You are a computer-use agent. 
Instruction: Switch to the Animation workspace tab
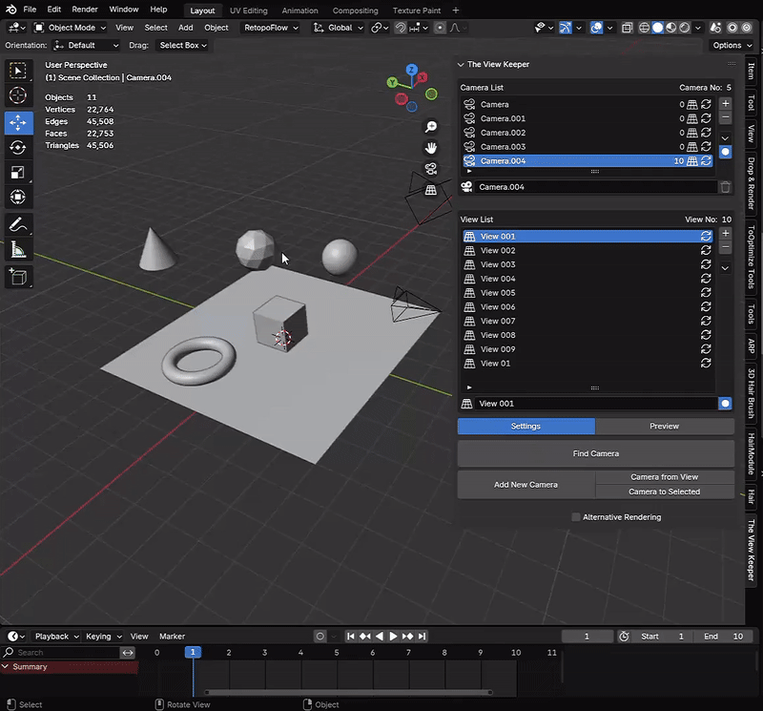299,10
